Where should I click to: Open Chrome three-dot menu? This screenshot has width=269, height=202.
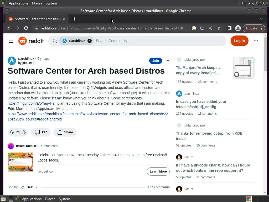[x=262, y=28]
